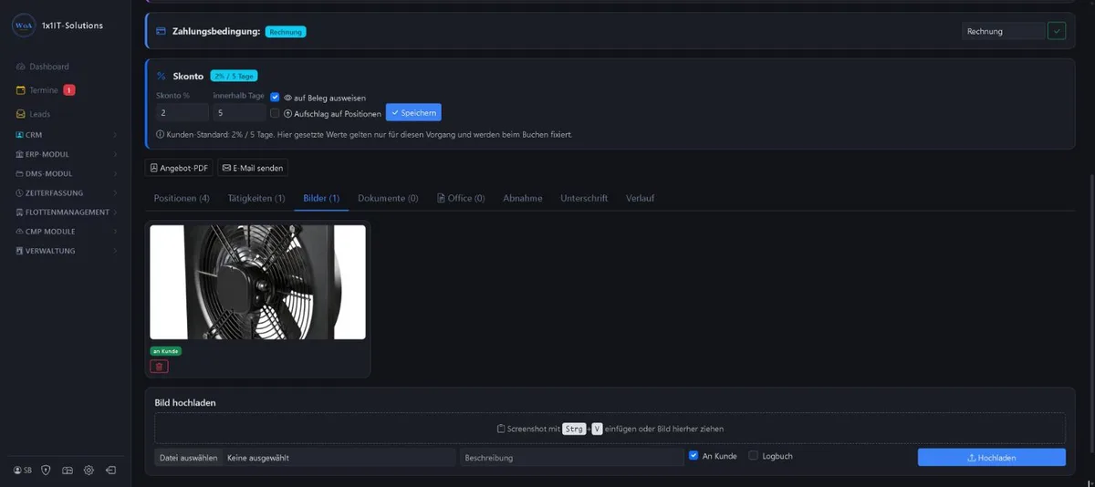Screen dimensions: 1095x487
Task: Click the Angebot-PDF button
Action: [x=179, y=168]
